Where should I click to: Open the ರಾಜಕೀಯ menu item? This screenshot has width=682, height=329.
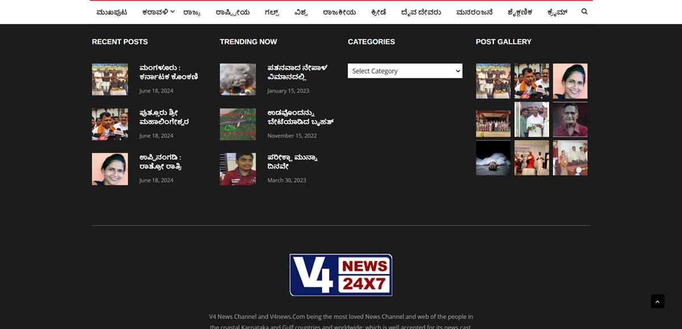(339, 13)
